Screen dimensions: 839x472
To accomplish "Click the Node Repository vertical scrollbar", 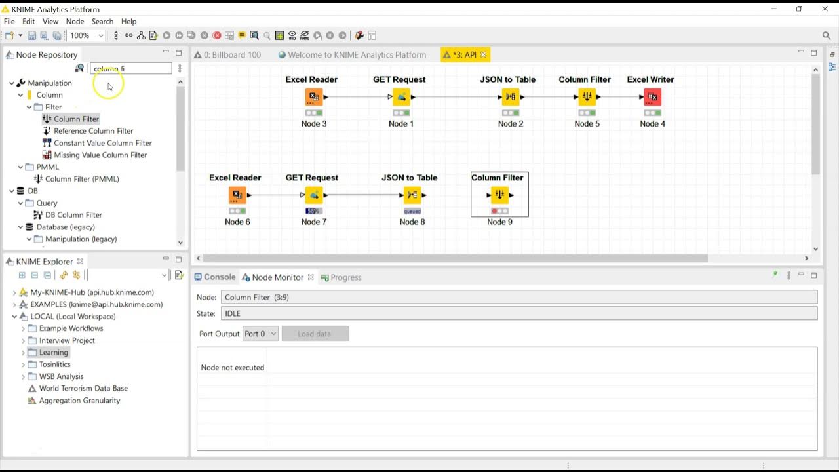I will pos(180,128).
